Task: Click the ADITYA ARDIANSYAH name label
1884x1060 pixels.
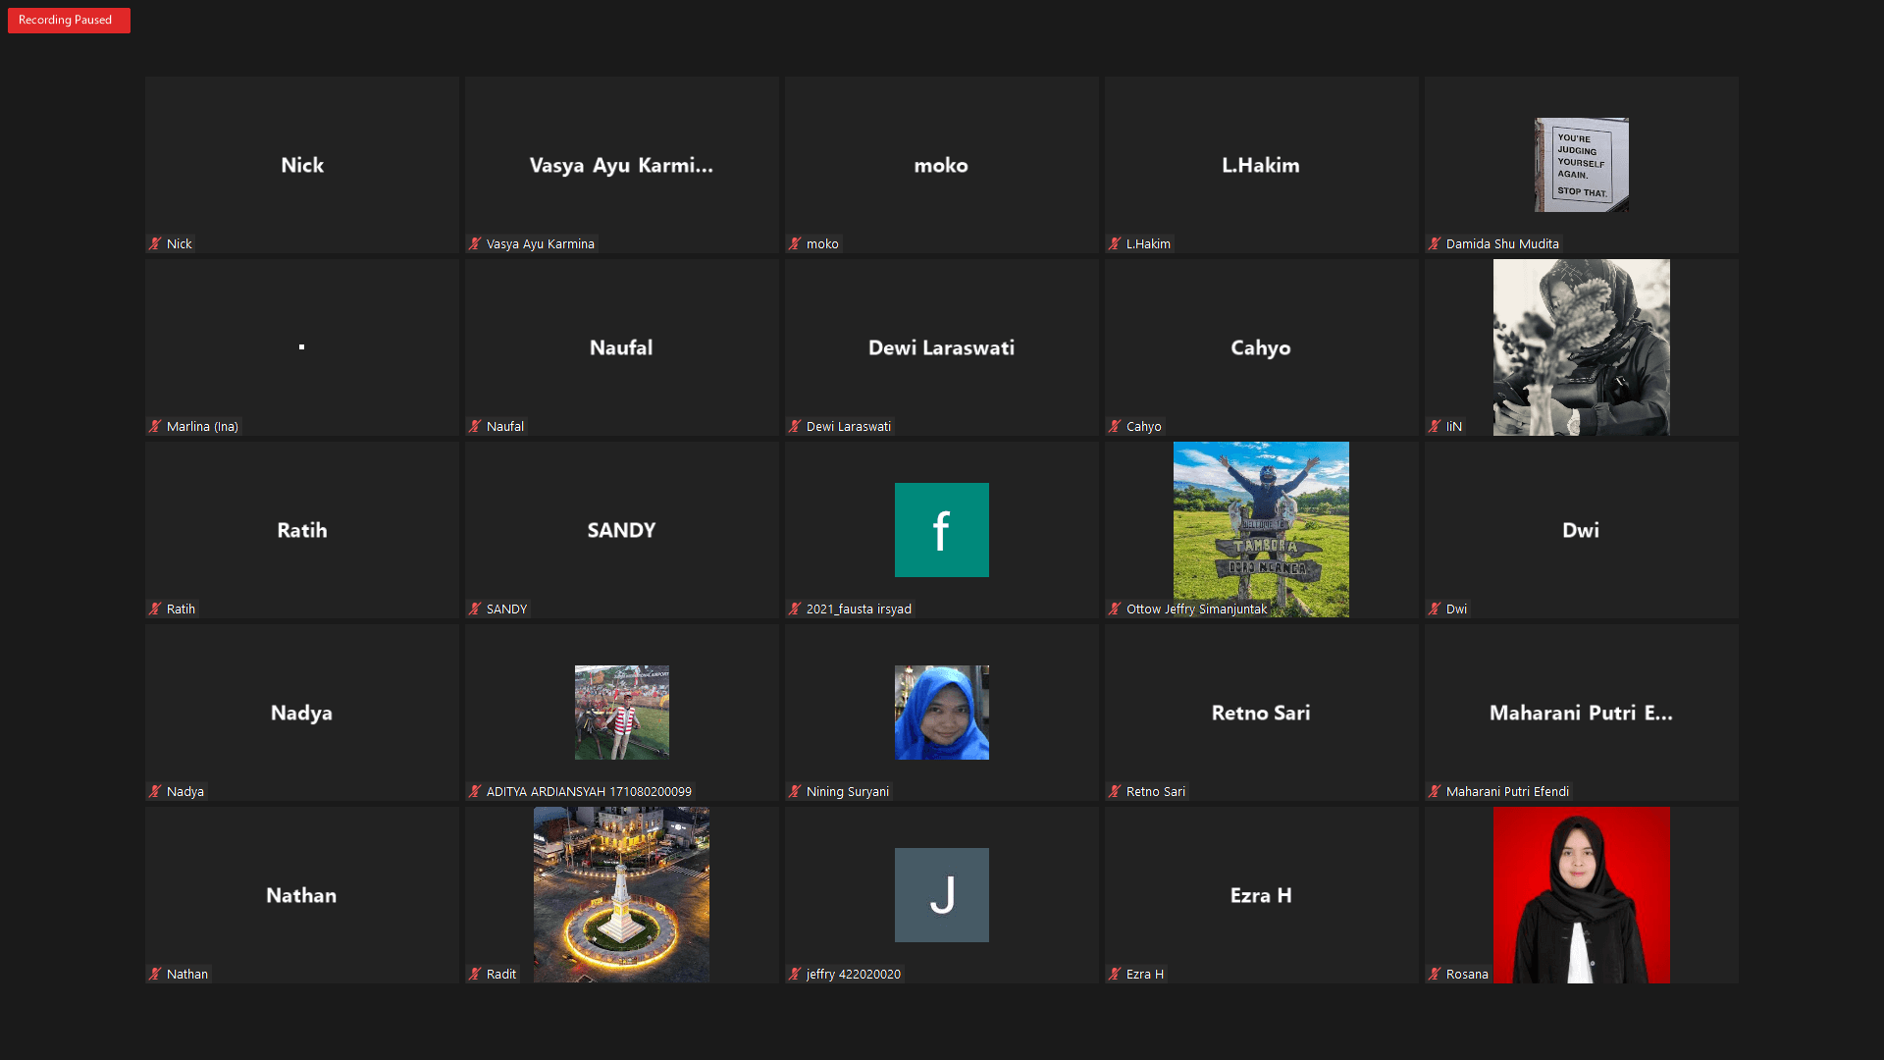Action: tap(589, 792)
